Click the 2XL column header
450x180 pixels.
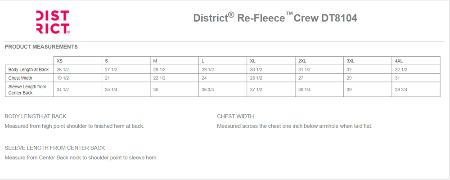302,61
